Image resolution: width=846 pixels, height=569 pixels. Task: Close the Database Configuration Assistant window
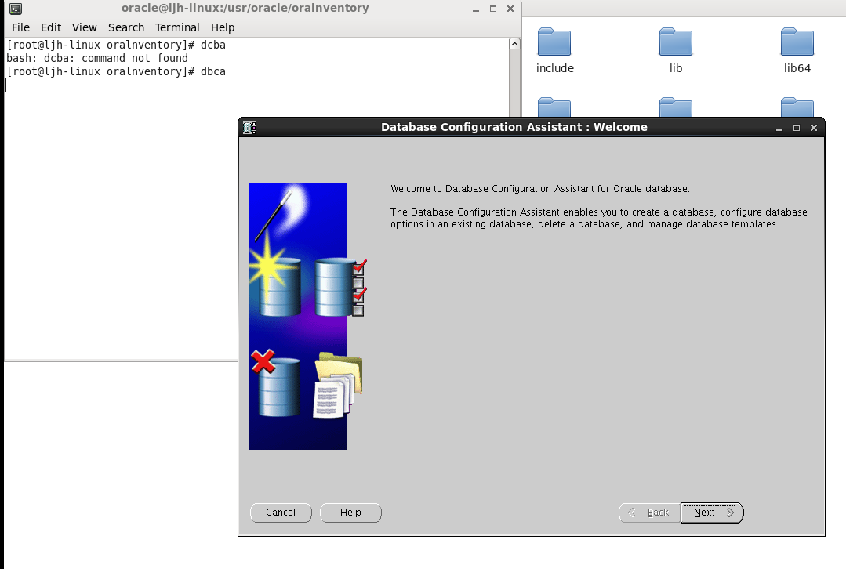(x=814, y=128)
